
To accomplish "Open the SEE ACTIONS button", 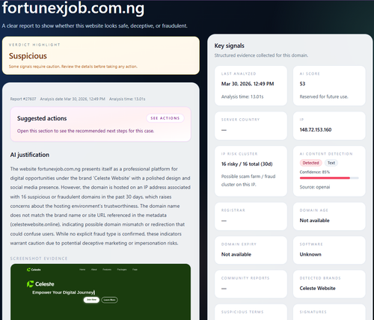I will point(165,118).
